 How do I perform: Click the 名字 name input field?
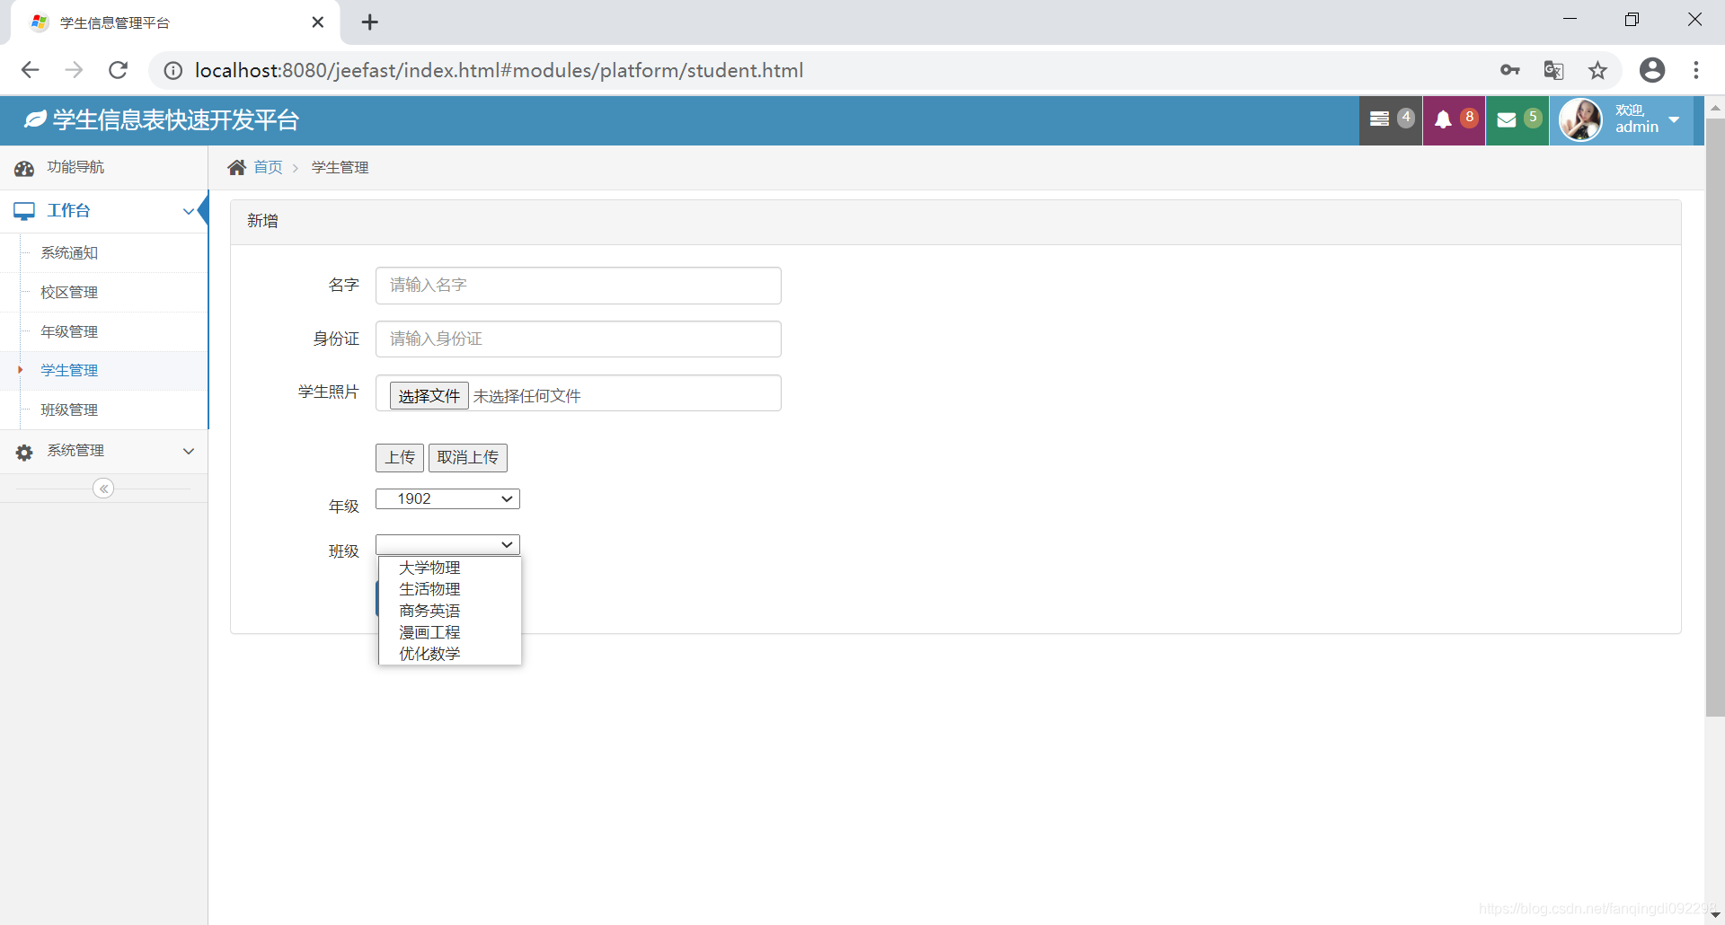coord(579,286)
